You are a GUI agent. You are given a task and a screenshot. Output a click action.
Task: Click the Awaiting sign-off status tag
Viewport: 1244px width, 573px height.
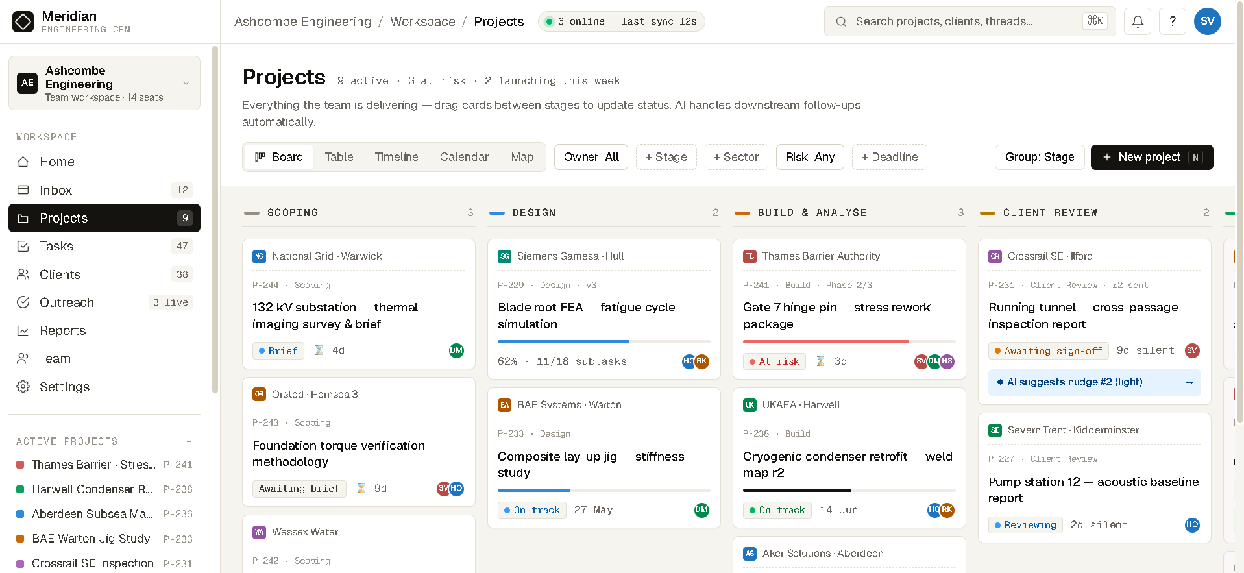pyautogui.click(x=1049, y=351)
